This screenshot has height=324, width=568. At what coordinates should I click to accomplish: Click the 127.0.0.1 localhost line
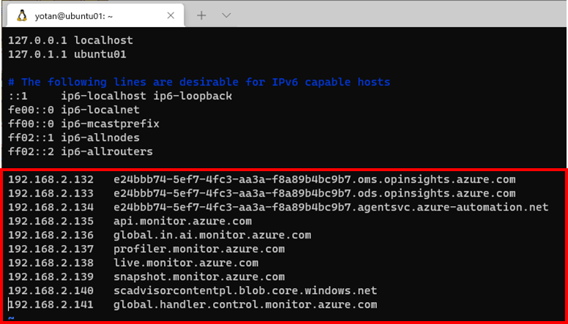click(71, 40)
